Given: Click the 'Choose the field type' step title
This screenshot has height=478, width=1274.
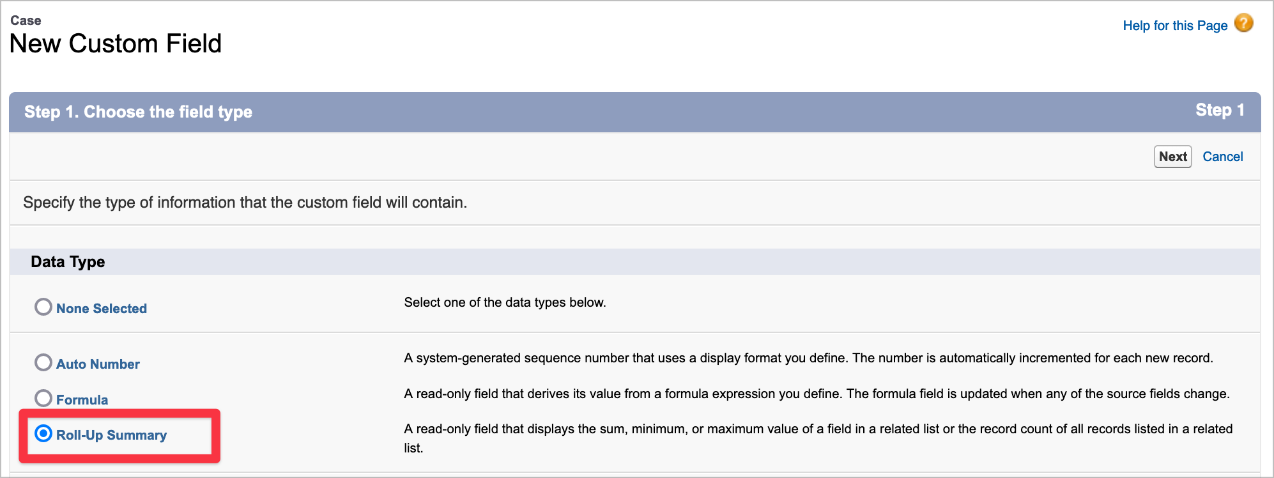Looking at the screenshot, I should pos(138,112).
